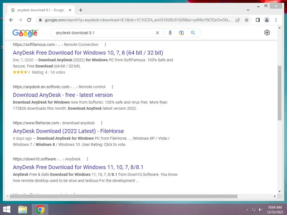
Task: Show hidden system tray icons
Action: (x=247, y=210)
